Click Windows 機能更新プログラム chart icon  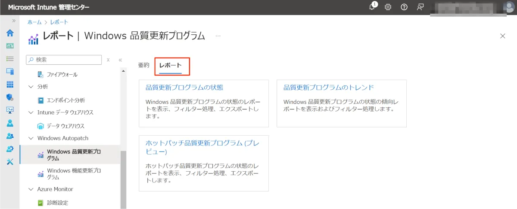40,174
